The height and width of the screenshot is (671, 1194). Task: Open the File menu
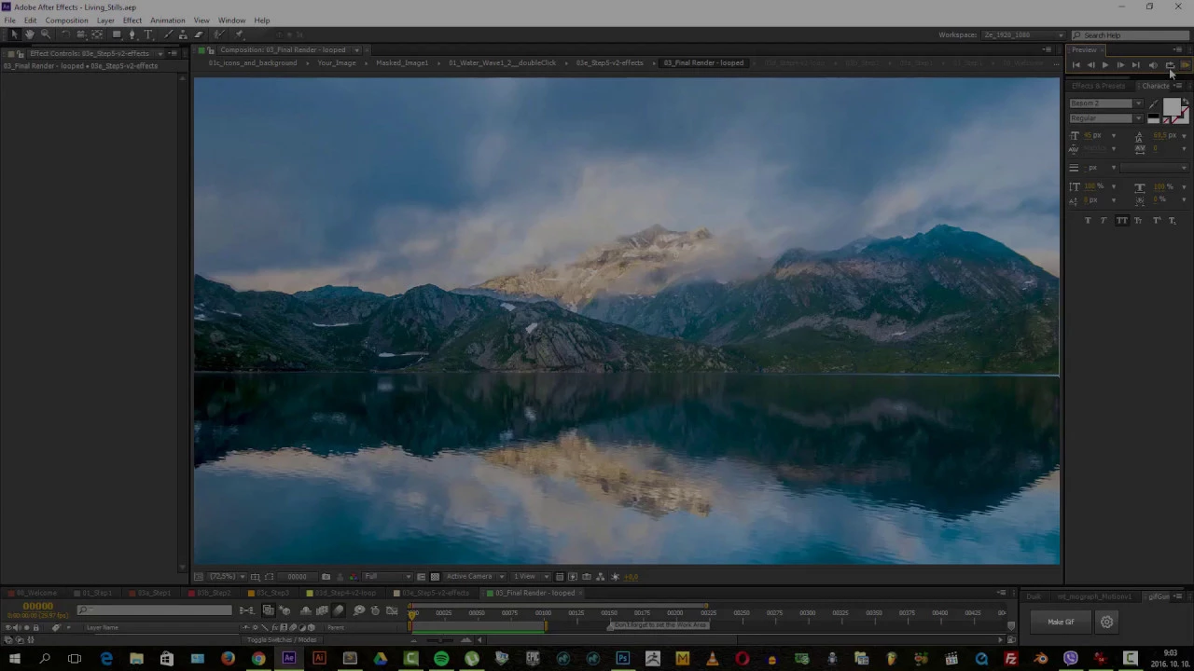pos(9,21)
